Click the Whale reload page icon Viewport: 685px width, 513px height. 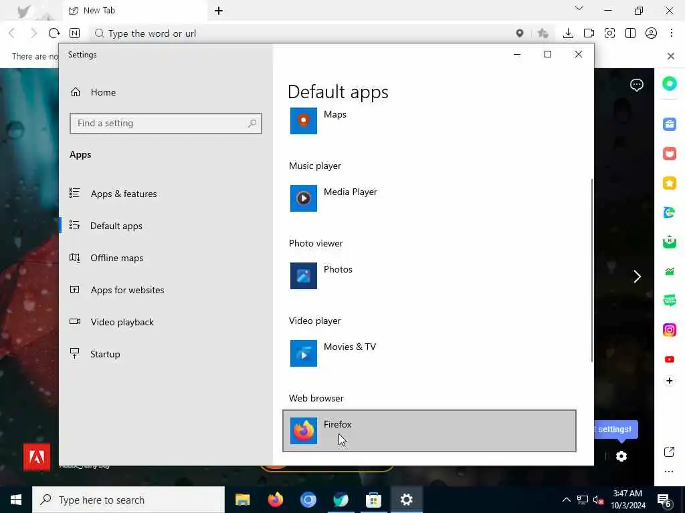[x=54, y=33]
